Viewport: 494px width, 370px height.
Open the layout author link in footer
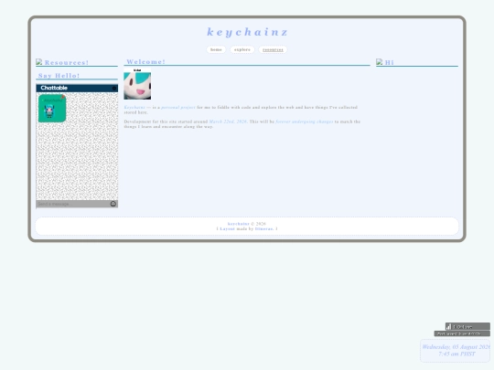264,228
